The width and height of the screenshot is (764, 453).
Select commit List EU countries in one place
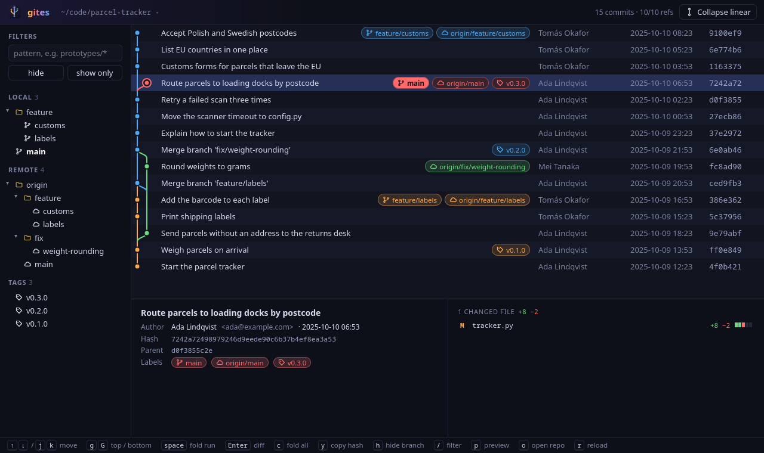(x=448, y=49)
